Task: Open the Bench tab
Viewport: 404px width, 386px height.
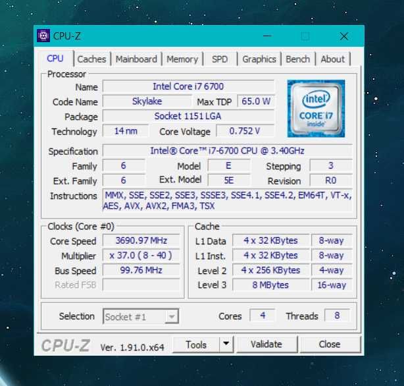Action: click(x=297, y=59)
